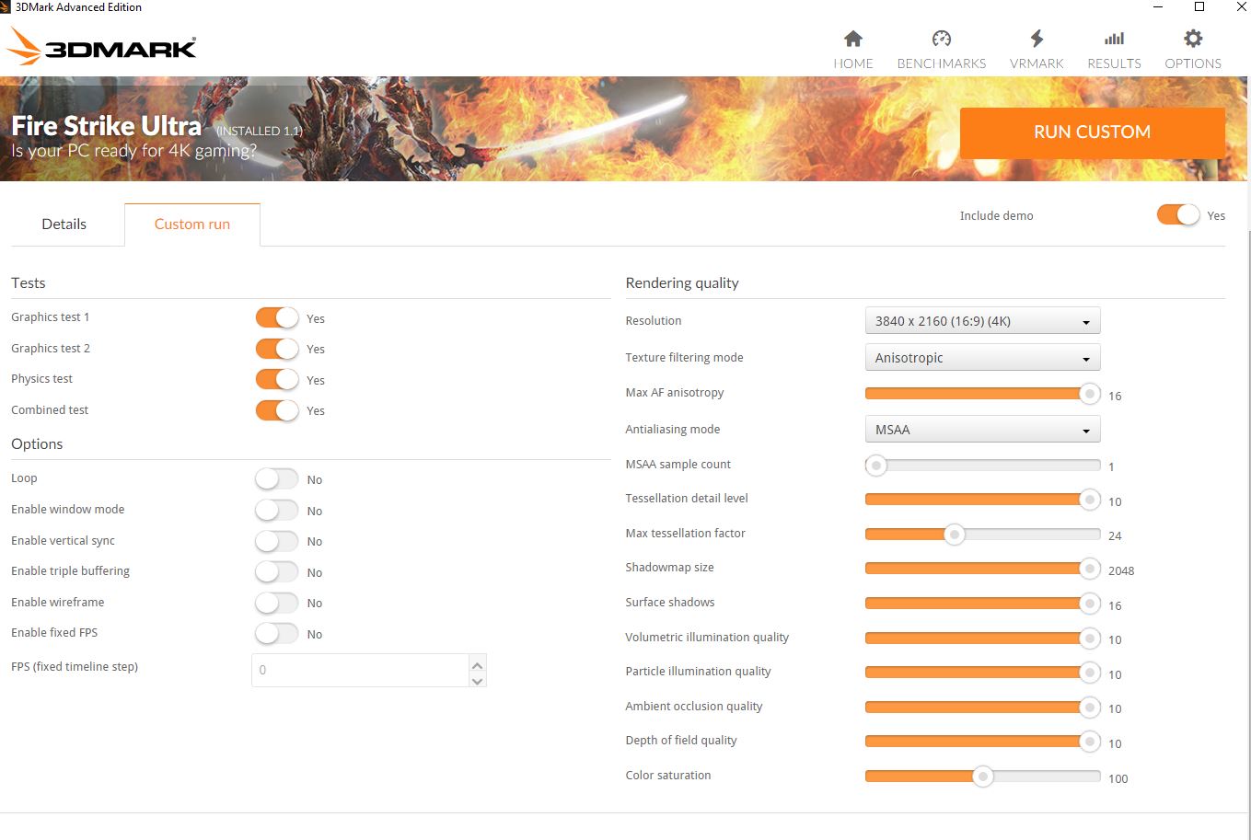Focus the FPS fixed timeline step field
Viewport: 1251px width, 840px height.
pos(360,670)
